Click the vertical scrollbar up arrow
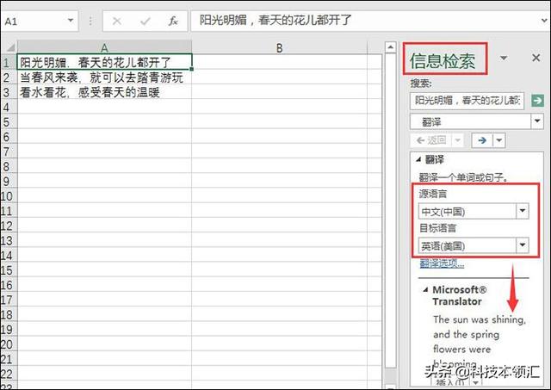The image size is (551, 390). click(391, 47)
